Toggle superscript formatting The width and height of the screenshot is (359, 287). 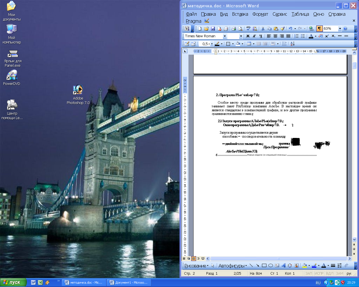click(x=327, y=36)
